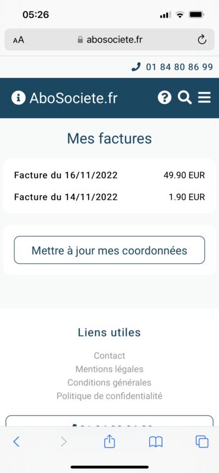Open the Safari share sheet icon

tap(109, 441)
